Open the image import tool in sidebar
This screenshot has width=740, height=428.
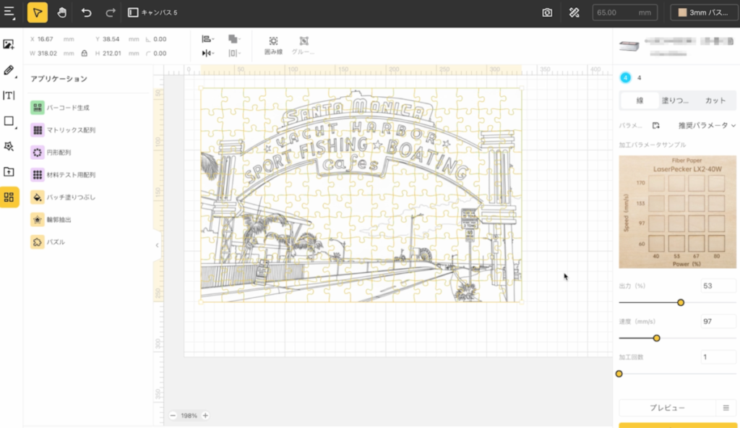pos(9,45)
